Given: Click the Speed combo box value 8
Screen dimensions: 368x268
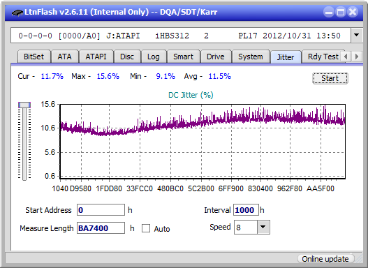Looking at the screenshot, I should (246, 228).
